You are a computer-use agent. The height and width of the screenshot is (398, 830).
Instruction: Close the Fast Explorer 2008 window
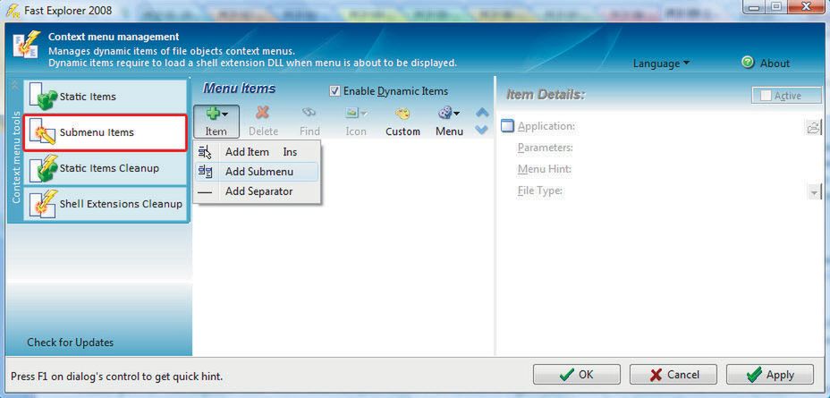808,7
